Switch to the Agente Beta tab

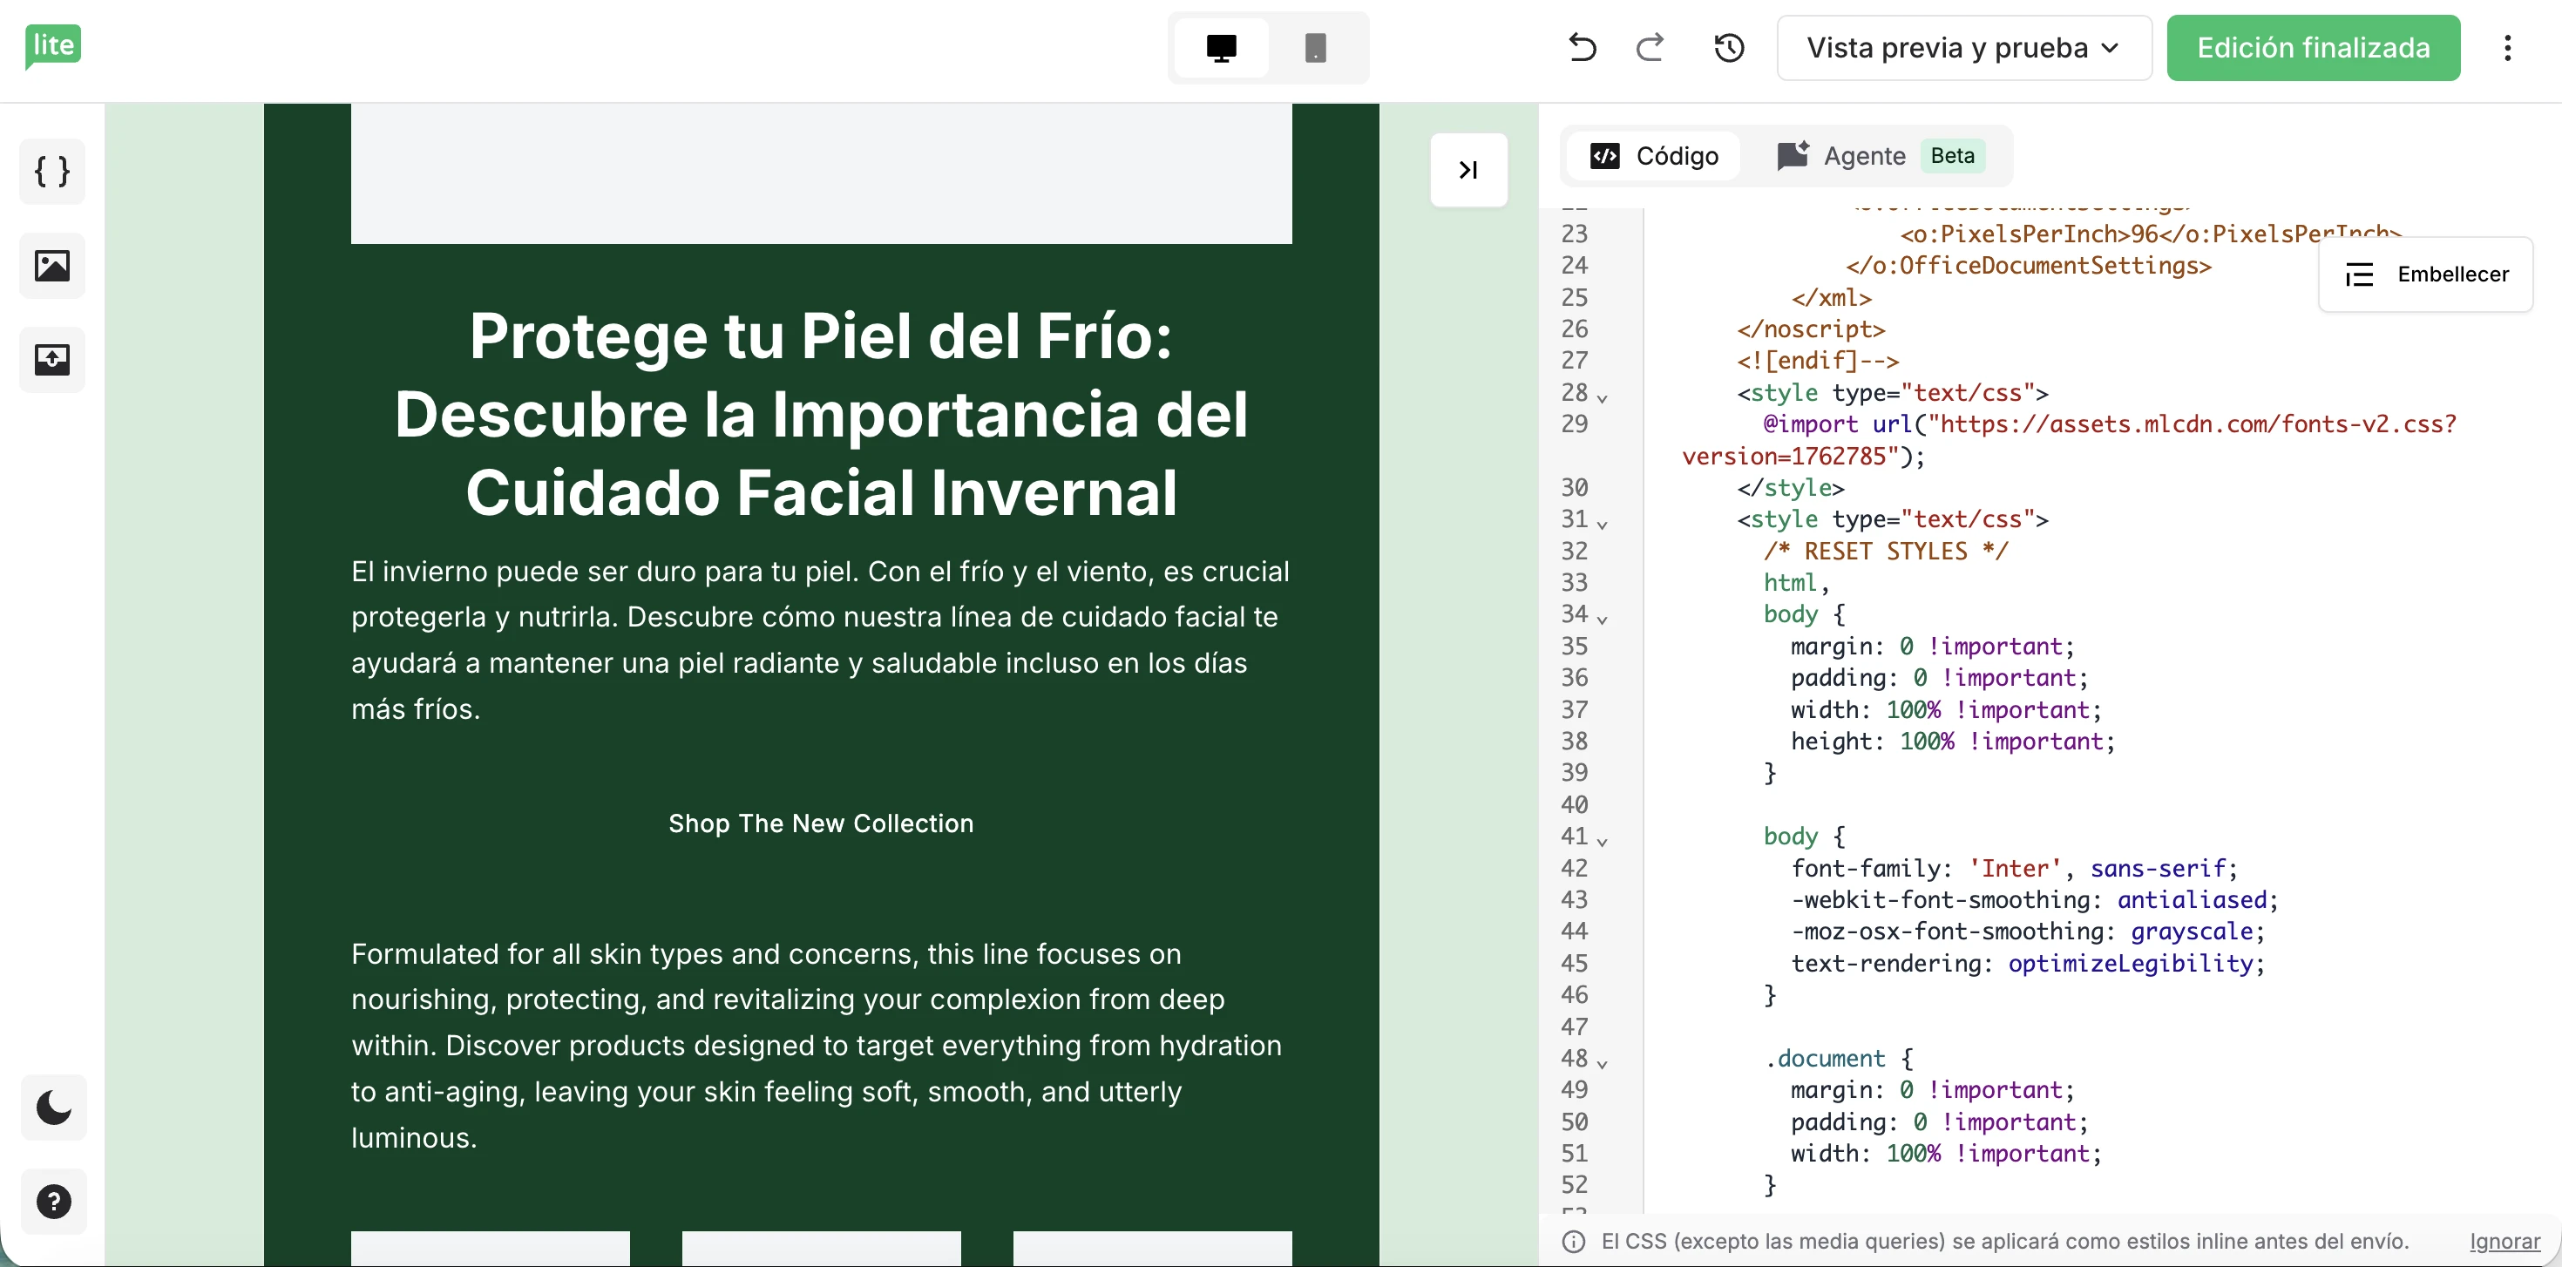[x=1880, y=156]
